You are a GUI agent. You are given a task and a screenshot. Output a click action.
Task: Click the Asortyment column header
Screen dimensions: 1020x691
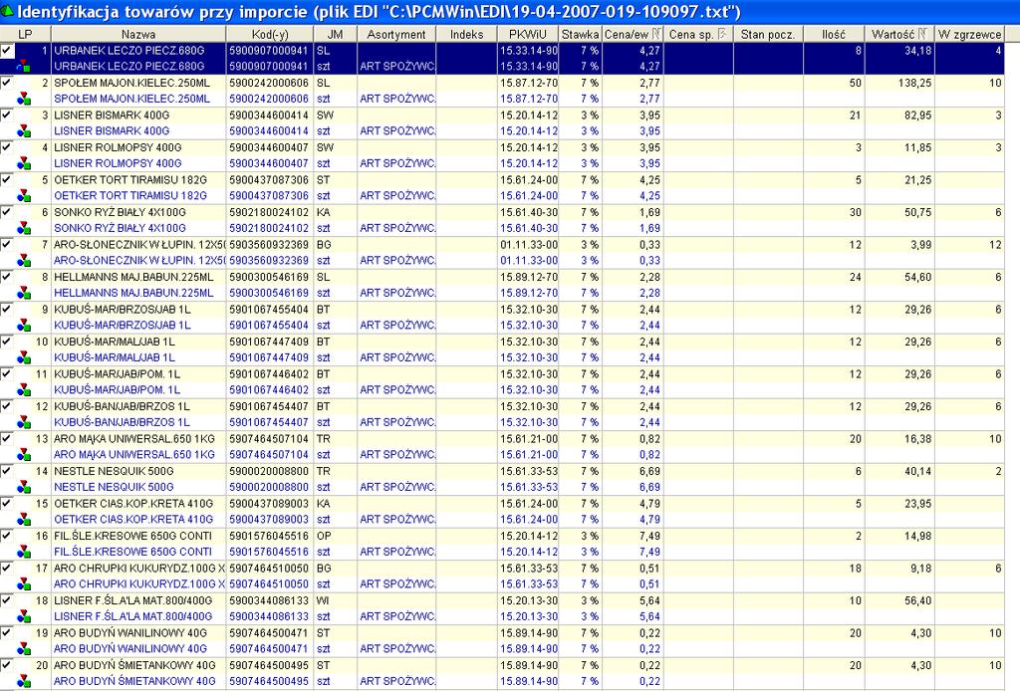point(396,35)
